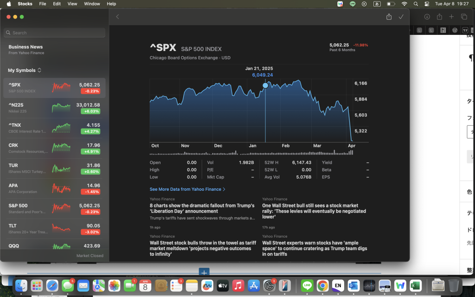475x297 pixels.
Task: Click the Wi-Fi status icon
Action: point(404,4)
